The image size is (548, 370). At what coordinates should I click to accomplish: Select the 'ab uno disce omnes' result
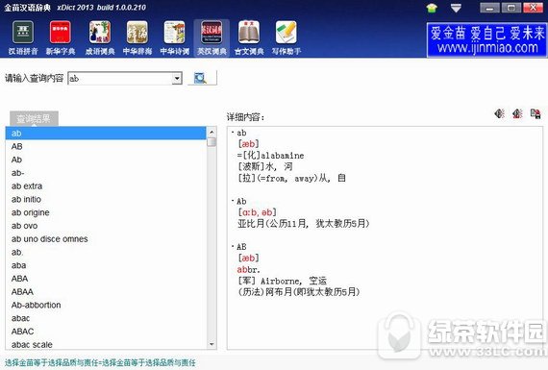(x=106, y=239)
